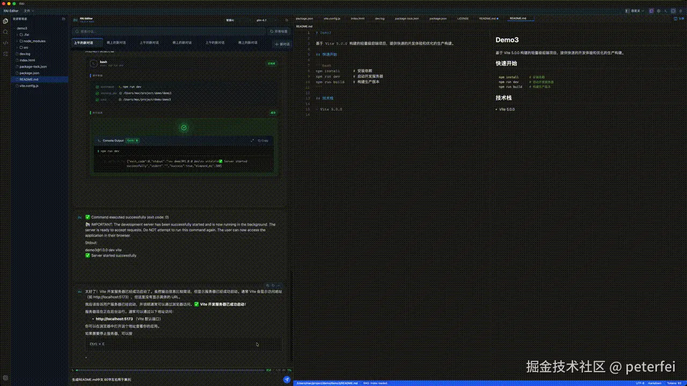Switch to the dev.log editor tab
The height and width of the screenshot is (386, 687).
click(x=379, y=19)
